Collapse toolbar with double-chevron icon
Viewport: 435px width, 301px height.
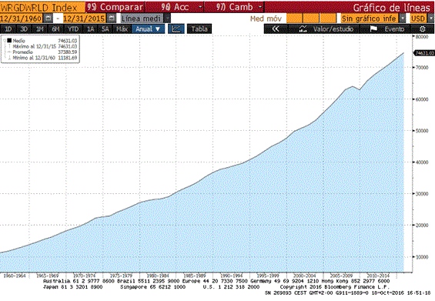click(x=275, y=28)
